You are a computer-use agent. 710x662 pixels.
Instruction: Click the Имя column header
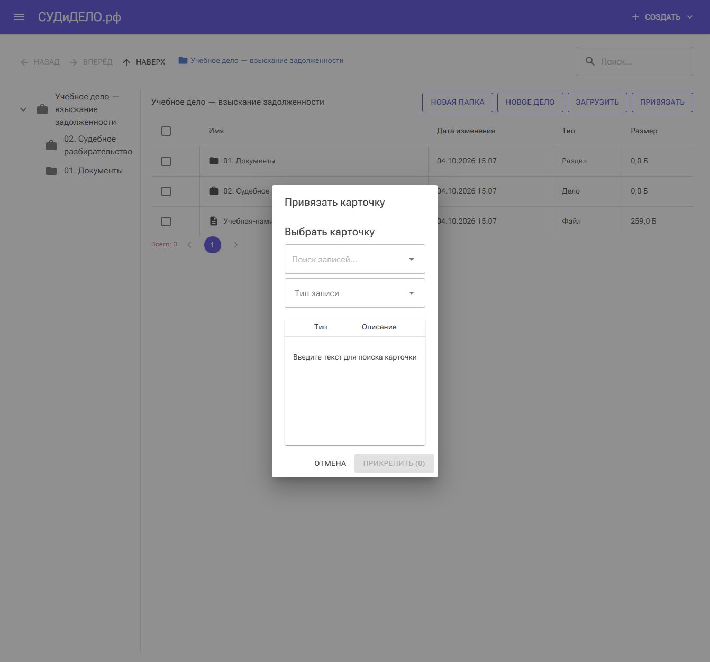coord(216,131)
